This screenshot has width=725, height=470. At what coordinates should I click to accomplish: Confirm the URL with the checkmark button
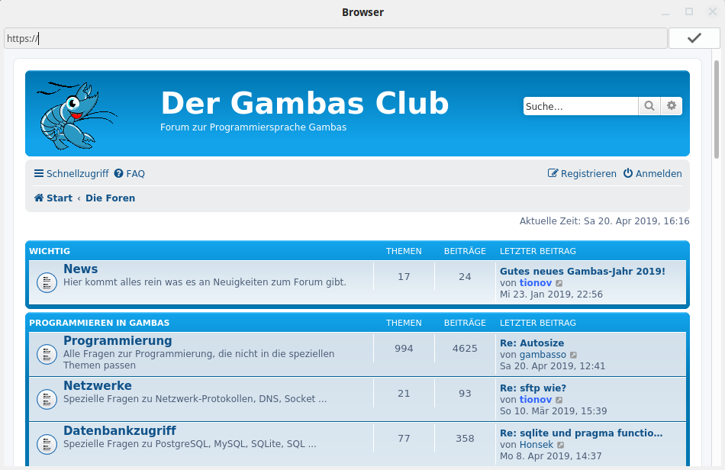694,38
